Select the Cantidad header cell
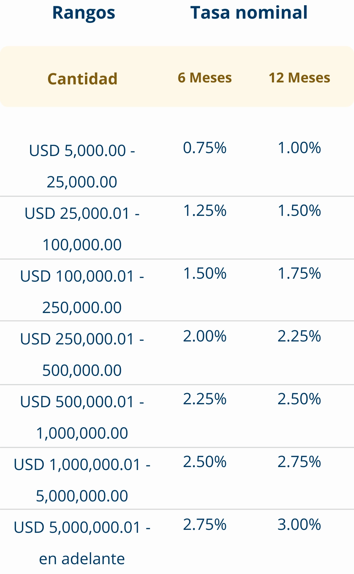This screenshot has height=574, width=354. (x=82, y=79)
